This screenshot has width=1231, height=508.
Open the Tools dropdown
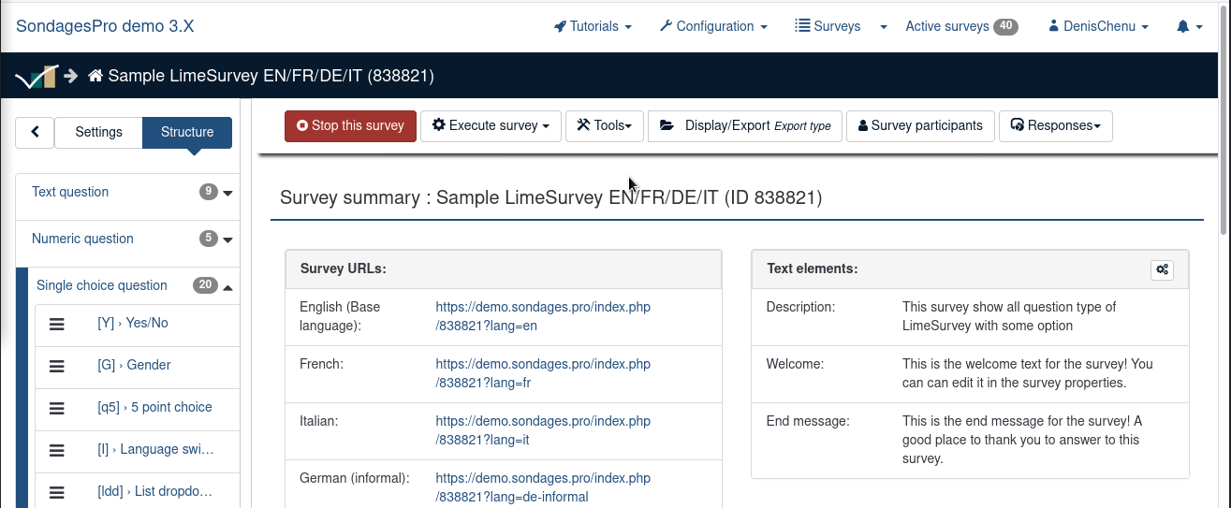pyautogui.click(x=604, y=125)
